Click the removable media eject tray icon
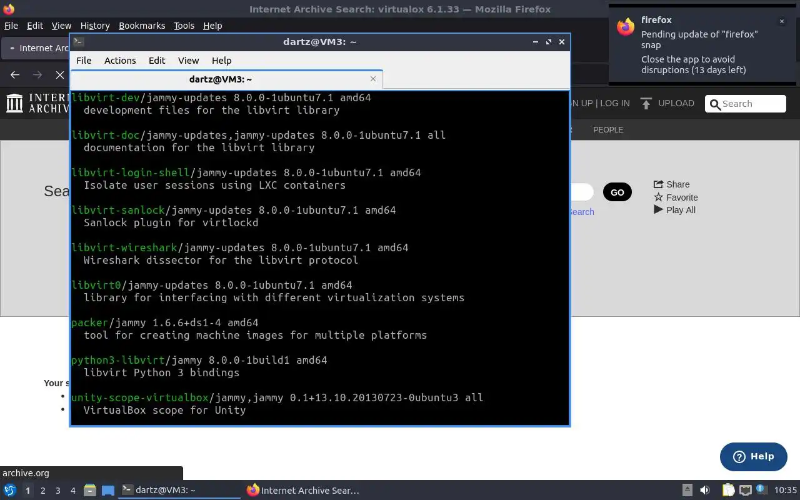Image resolution: width=800 pixels, height=500 pixels. tap(687, 490)
